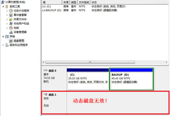Open 设备管理器 tree item
This screenshot has width=170, height=116.
point(20,32)
